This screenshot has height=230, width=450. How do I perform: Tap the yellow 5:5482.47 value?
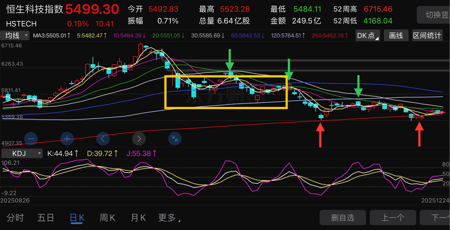(x=92, y=36)
